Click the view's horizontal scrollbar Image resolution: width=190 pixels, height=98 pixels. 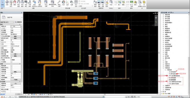coord(105,95)
